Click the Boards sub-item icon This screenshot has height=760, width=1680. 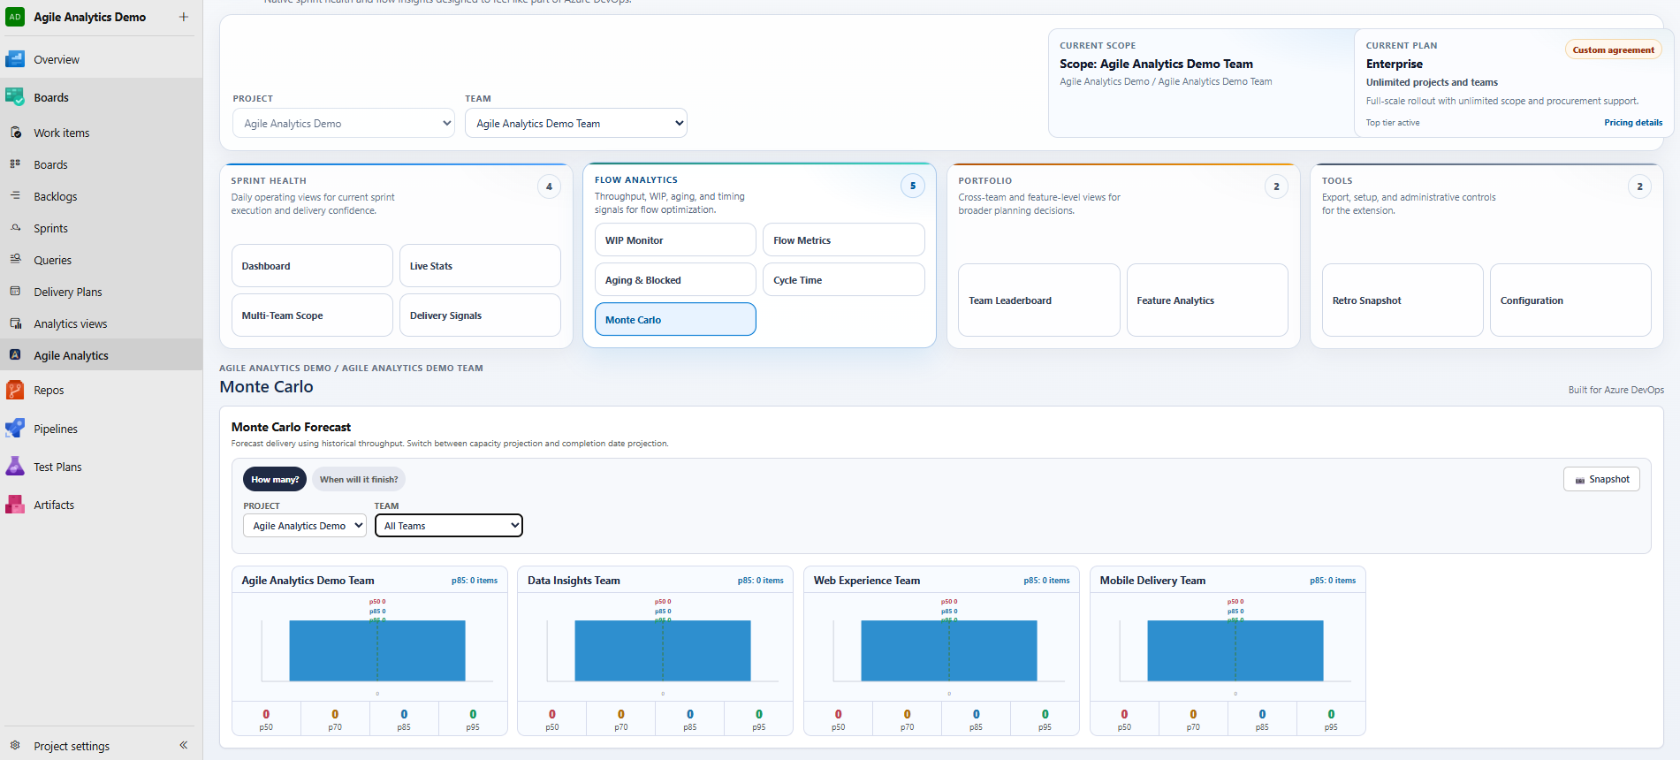(x=15, y=164)
